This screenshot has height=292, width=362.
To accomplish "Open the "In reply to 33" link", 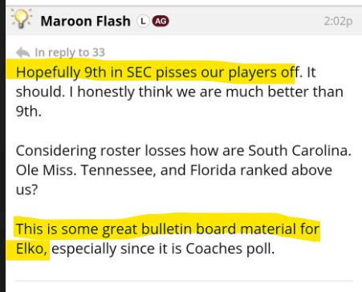I will (x=70, y=52).
